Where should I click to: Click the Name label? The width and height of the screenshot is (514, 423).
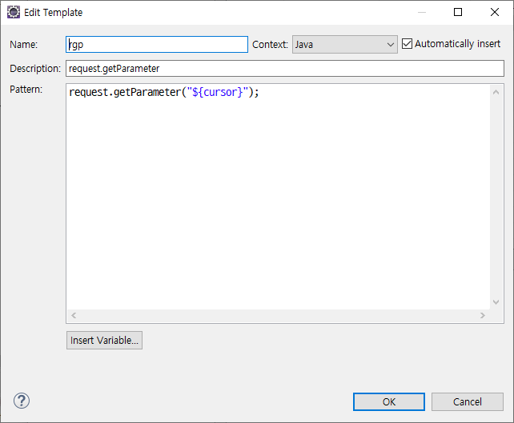tap(24, 44)
